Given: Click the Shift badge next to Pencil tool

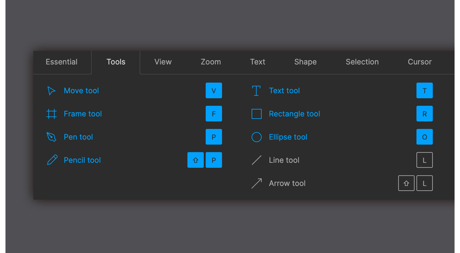Looking at the screenshot, I should click(x=196, y=160).
